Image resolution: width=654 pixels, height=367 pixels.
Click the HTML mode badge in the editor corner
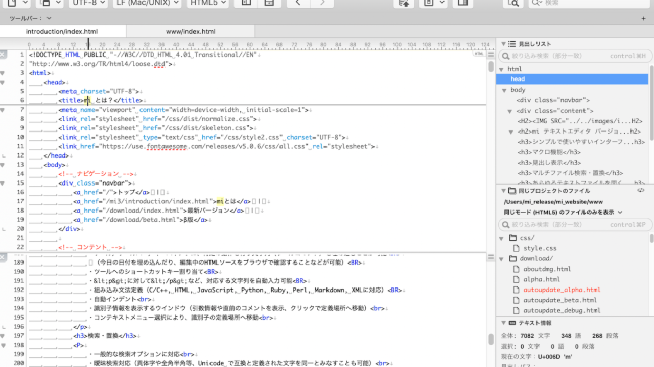479,54
